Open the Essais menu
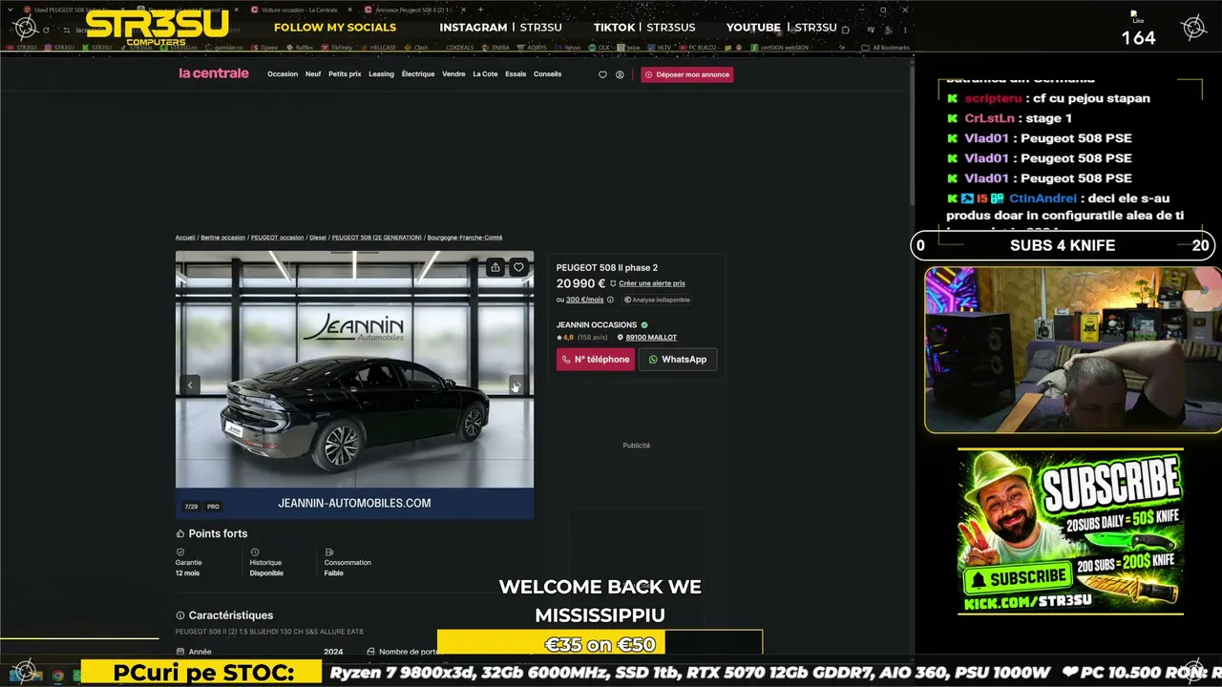Screen dimensions: 1222x687 pos(516,74)
